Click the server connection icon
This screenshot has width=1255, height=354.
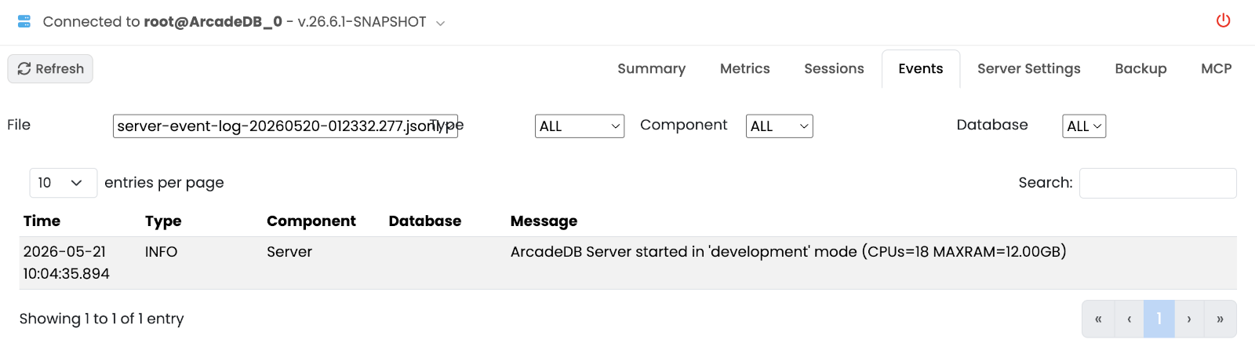[x=24, y=21]
